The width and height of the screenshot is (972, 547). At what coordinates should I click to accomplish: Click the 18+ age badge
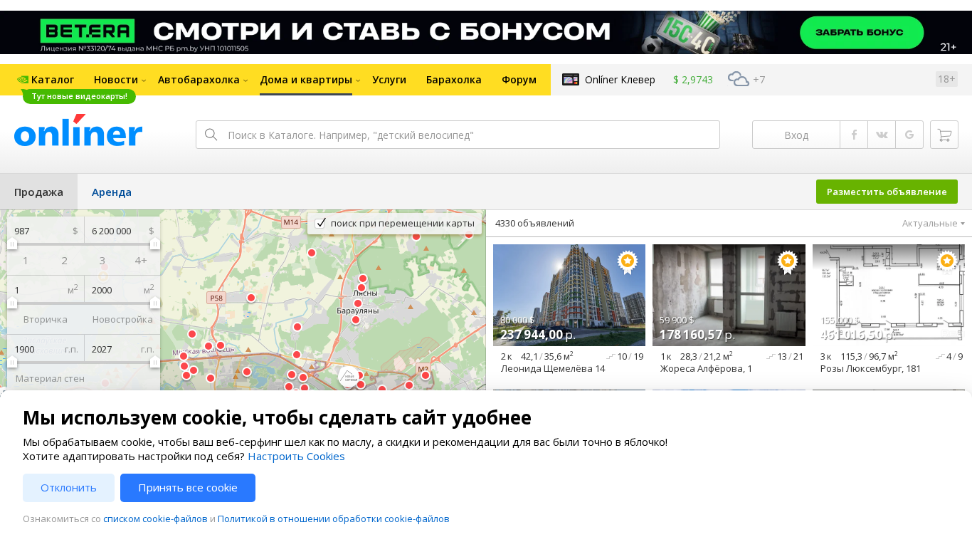946,79
